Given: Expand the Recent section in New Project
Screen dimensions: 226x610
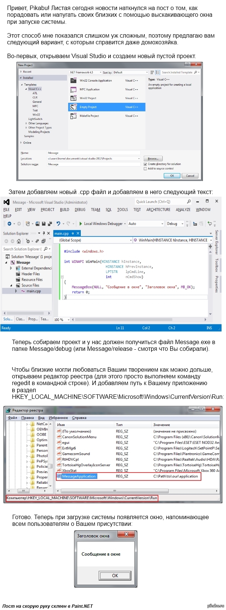Looking at the screenshot, I should (x=21, y=72).
